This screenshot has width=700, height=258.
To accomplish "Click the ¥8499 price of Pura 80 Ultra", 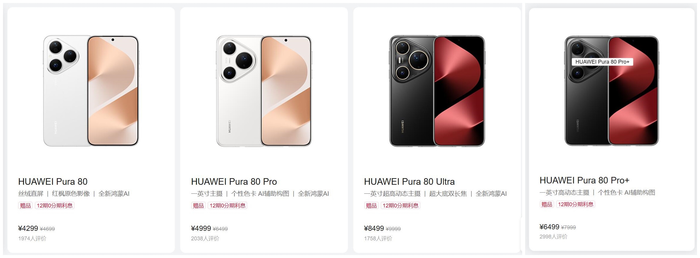I will point(374,228).
